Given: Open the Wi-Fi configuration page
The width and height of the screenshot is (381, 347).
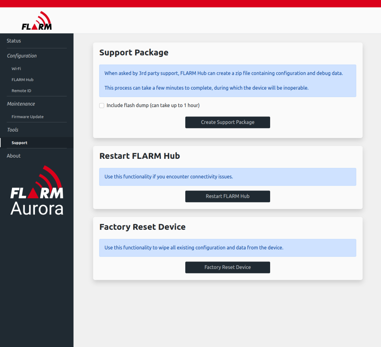Looking at the screenshot, I should click(x=16, y=68).
